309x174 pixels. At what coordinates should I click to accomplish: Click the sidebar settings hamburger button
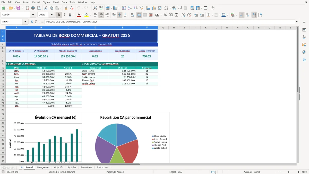point(304,22)
